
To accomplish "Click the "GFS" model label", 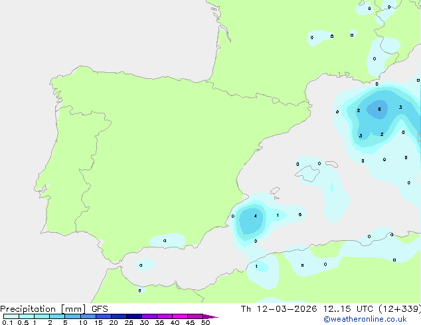I will coord(100,309).
